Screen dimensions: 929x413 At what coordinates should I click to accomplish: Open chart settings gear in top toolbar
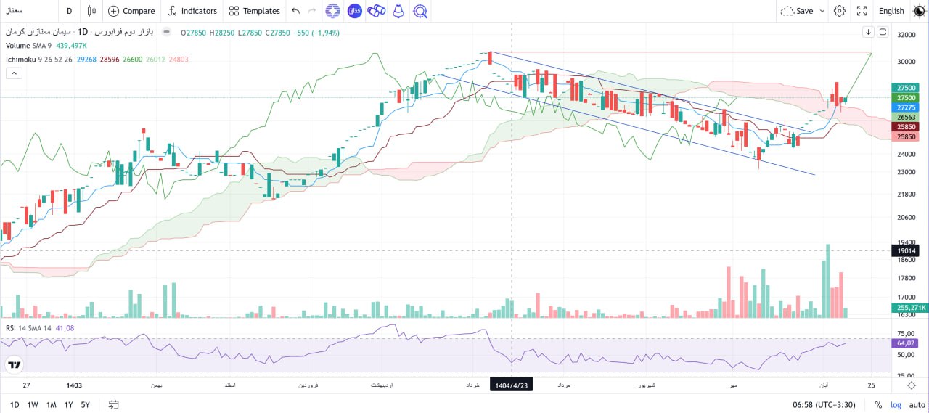tap(840, 11)
